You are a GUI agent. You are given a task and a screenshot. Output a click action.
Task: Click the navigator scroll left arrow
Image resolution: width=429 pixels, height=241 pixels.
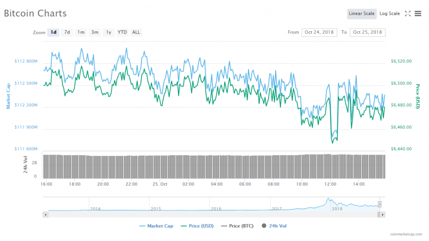45,215
